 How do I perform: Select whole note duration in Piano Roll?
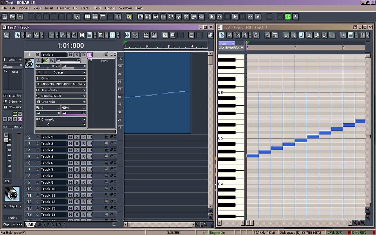(286, 35)
